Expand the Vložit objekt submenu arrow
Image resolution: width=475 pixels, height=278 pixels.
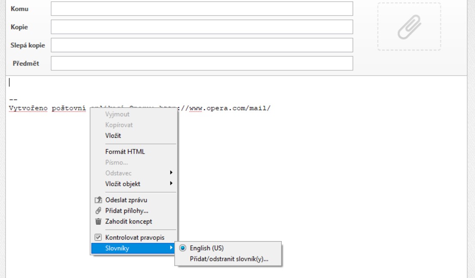coord(171,184)
